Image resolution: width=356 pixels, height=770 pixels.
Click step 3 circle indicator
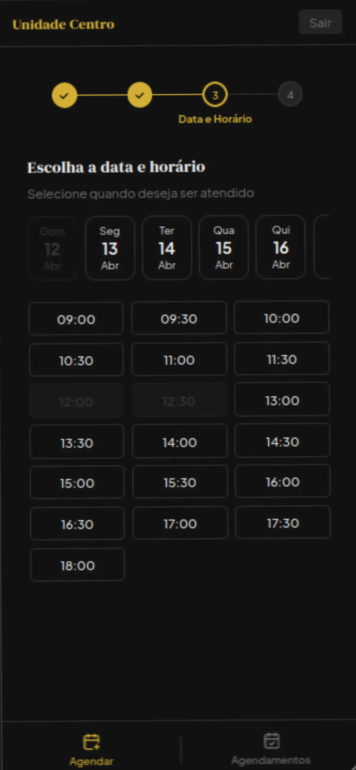[215, 95]
